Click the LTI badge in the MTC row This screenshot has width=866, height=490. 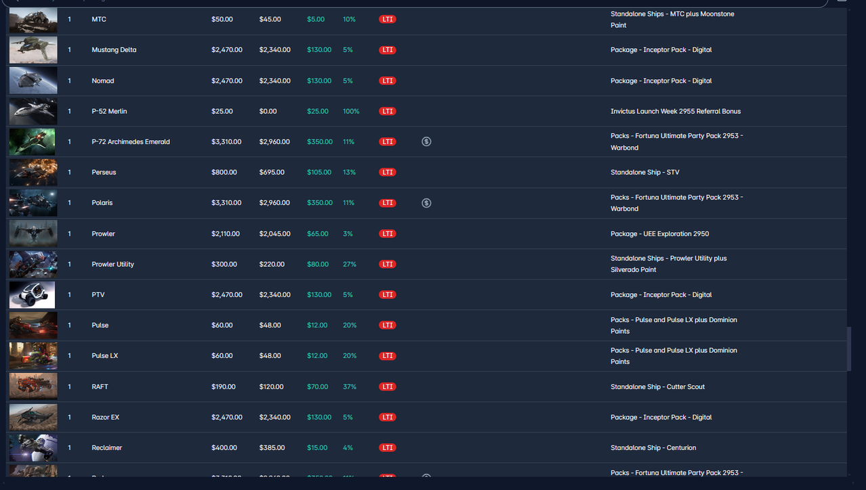coord(387,20)
